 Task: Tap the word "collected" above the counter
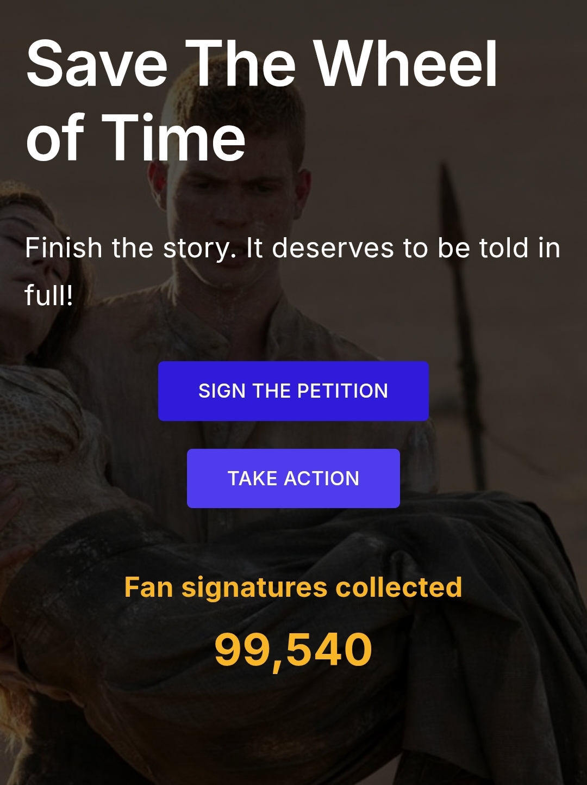click(x=398, y=588)
